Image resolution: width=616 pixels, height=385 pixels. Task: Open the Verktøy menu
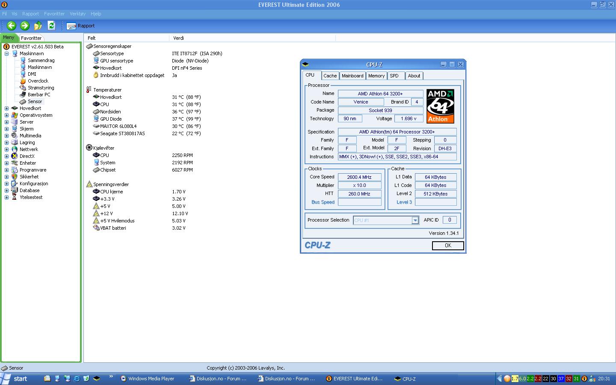tap(78, 14)
